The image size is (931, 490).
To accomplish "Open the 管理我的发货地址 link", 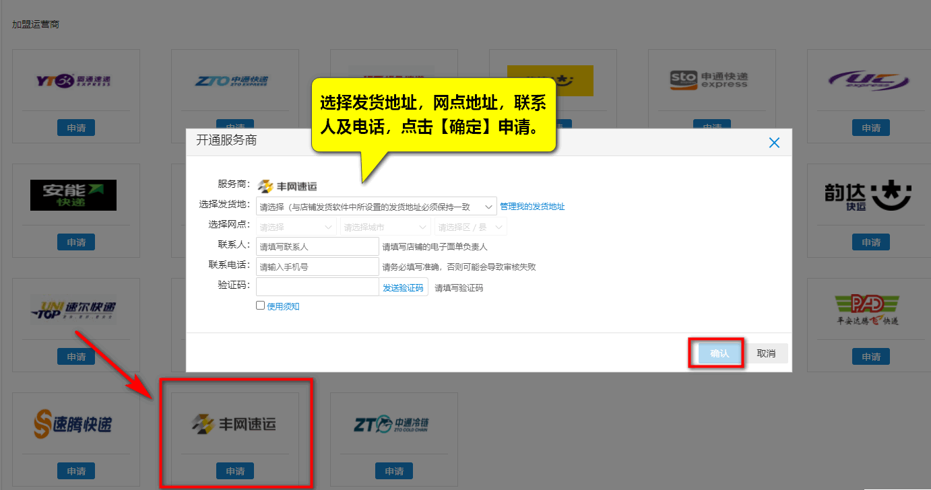I will pyautogui.click(x=532, y=207).
